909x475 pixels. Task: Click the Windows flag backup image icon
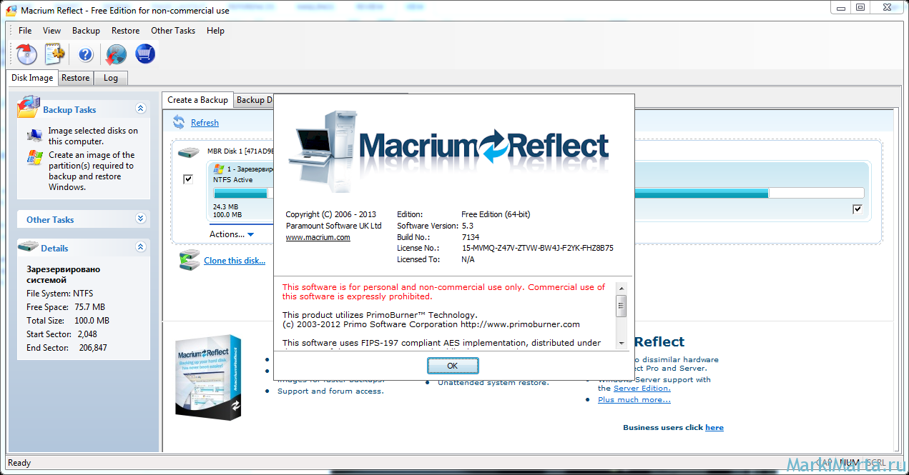point(34,158)
